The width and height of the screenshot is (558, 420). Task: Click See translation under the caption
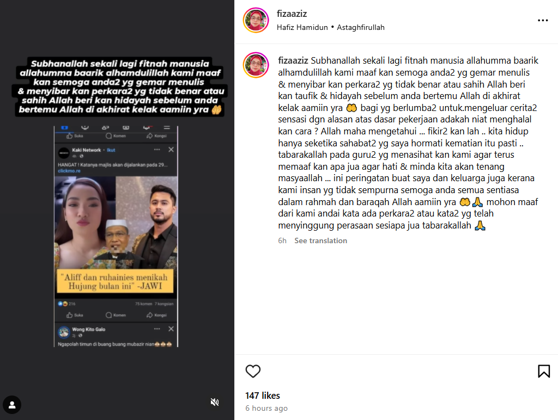point(320,240)
